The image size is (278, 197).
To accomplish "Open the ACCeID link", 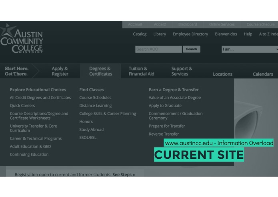I will (x=160, y=24).
